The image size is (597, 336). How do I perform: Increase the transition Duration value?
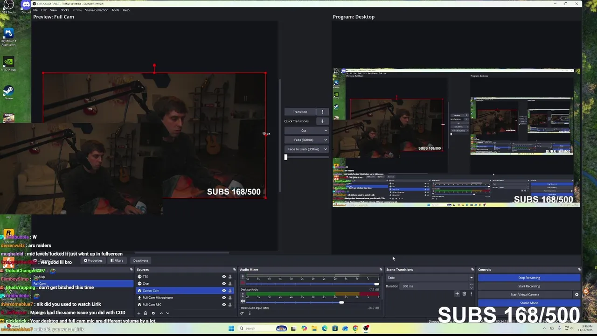(x=471, y=285)
